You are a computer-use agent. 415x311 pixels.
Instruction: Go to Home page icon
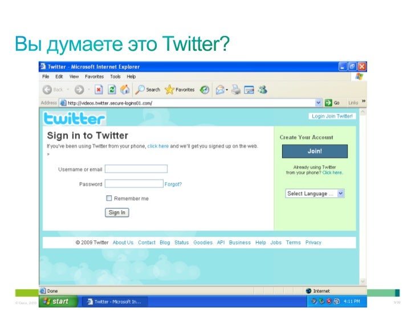[x=125, y=89]
